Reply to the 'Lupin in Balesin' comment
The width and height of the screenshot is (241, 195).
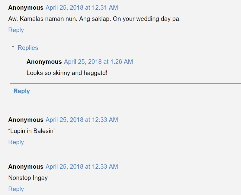16,142
